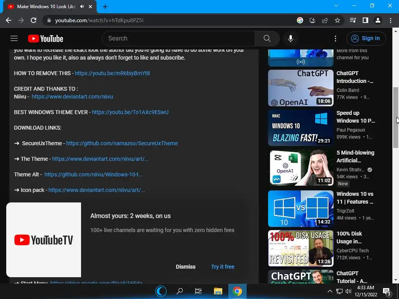Select the Make Windows 10 Look Like tab
This screenshot has width=399, height=299.
(x=46, y=7)
